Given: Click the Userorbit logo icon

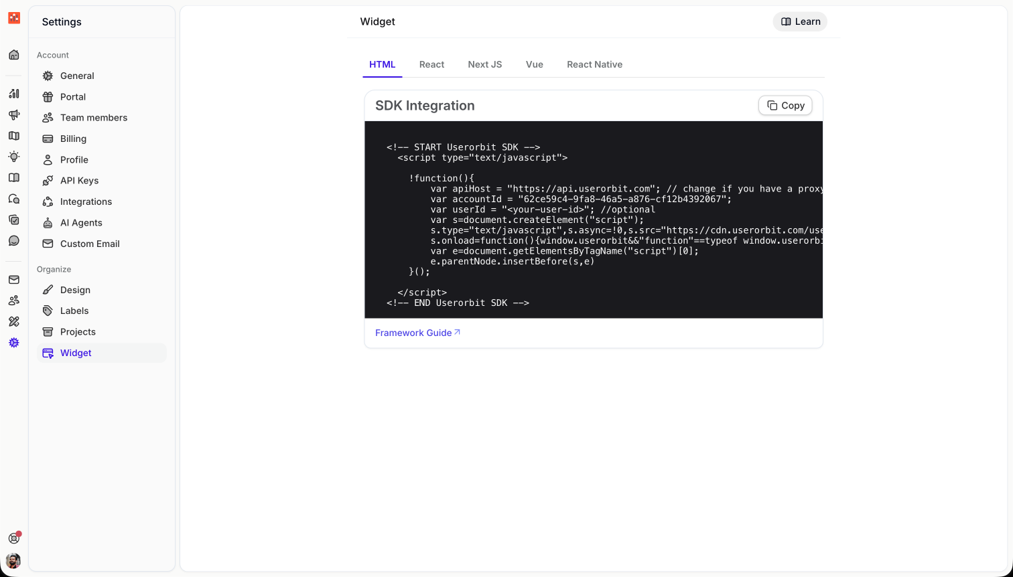Looking at the screenshot, I should (14, 18).
